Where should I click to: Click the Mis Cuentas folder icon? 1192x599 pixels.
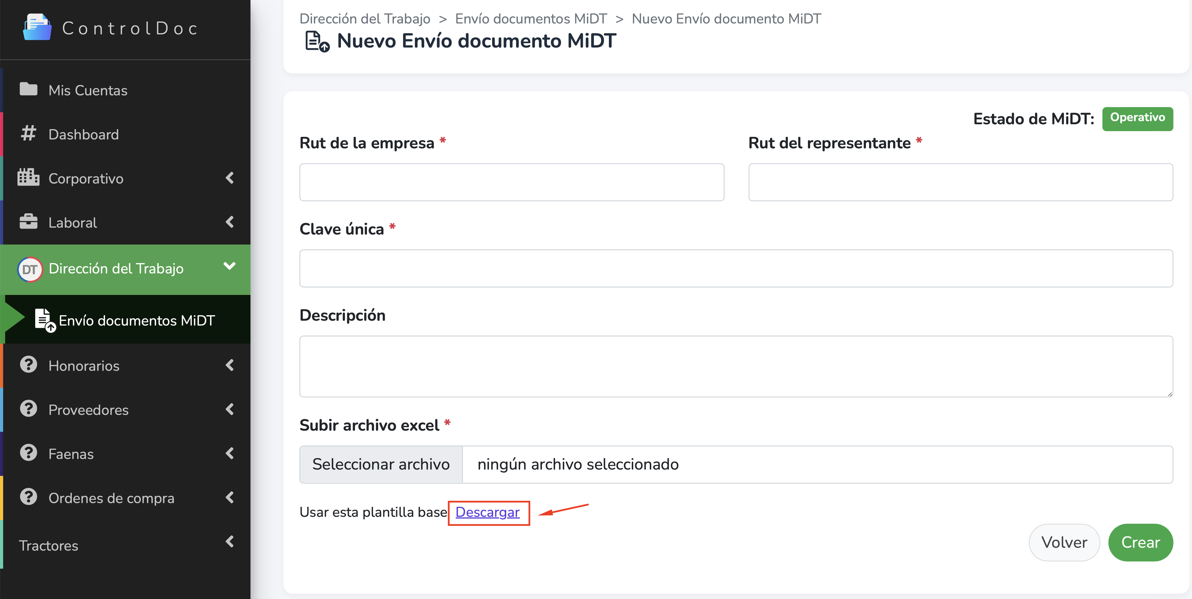pyautogui.click(x=28, y=89)
